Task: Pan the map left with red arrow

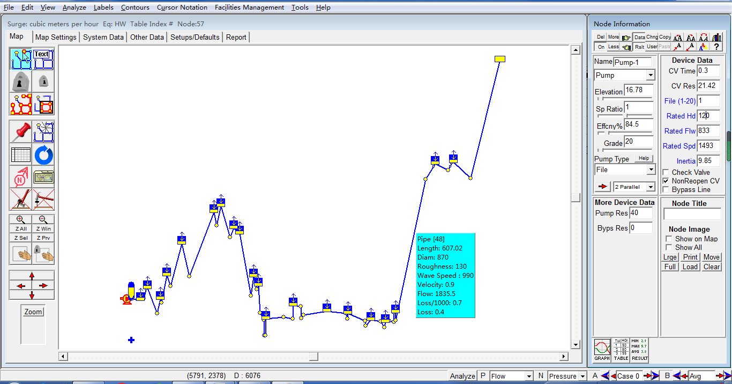Action: 21,286
